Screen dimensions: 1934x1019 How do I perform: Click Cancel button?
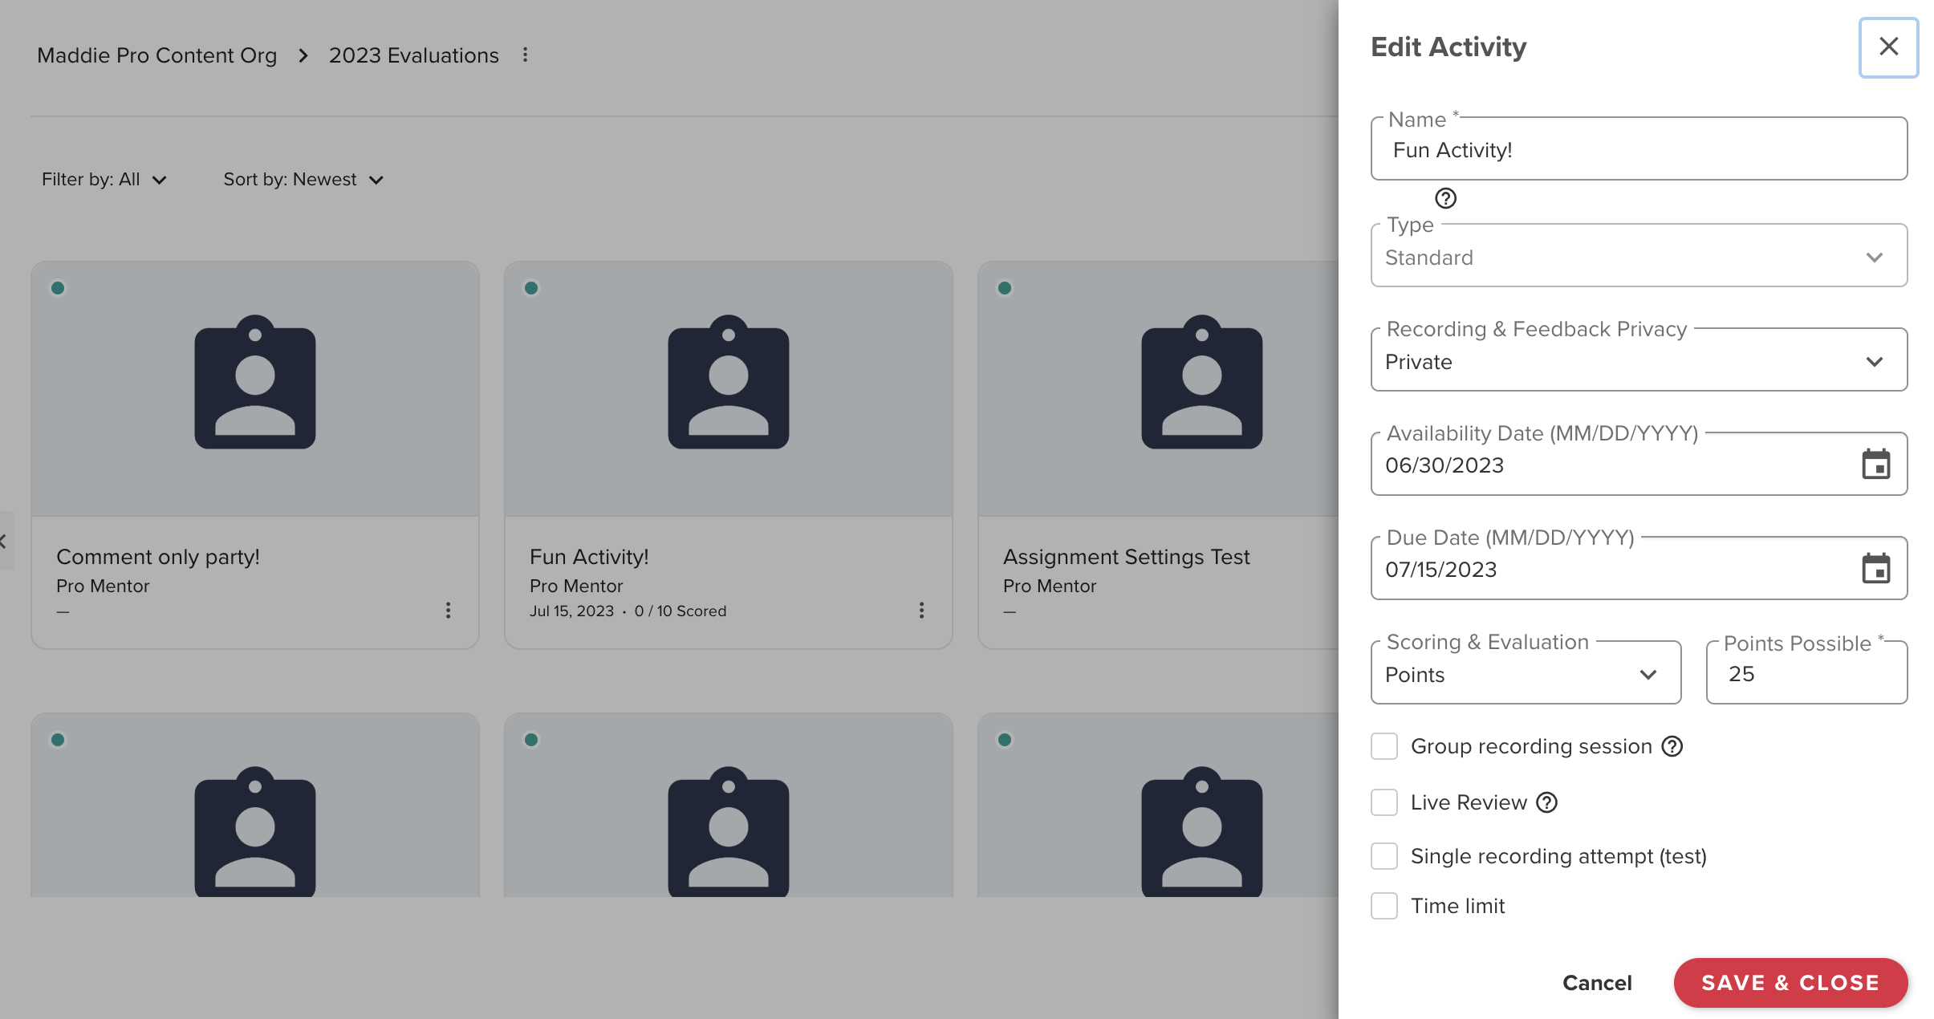pyautogui.click(x=1597, y=983)
